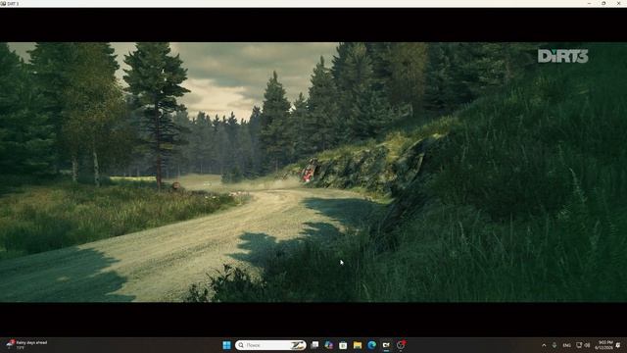Restore down the DiRT 3 window
This screenshot has height=353, width=627.
coord(603,3)
